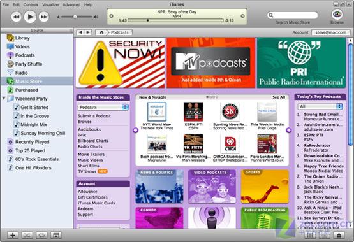
Task: Click the Play button
Action: click(x=30, y=17)
